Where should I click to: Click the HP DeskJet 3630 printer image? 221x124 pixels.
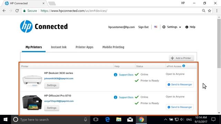[32, 81]
